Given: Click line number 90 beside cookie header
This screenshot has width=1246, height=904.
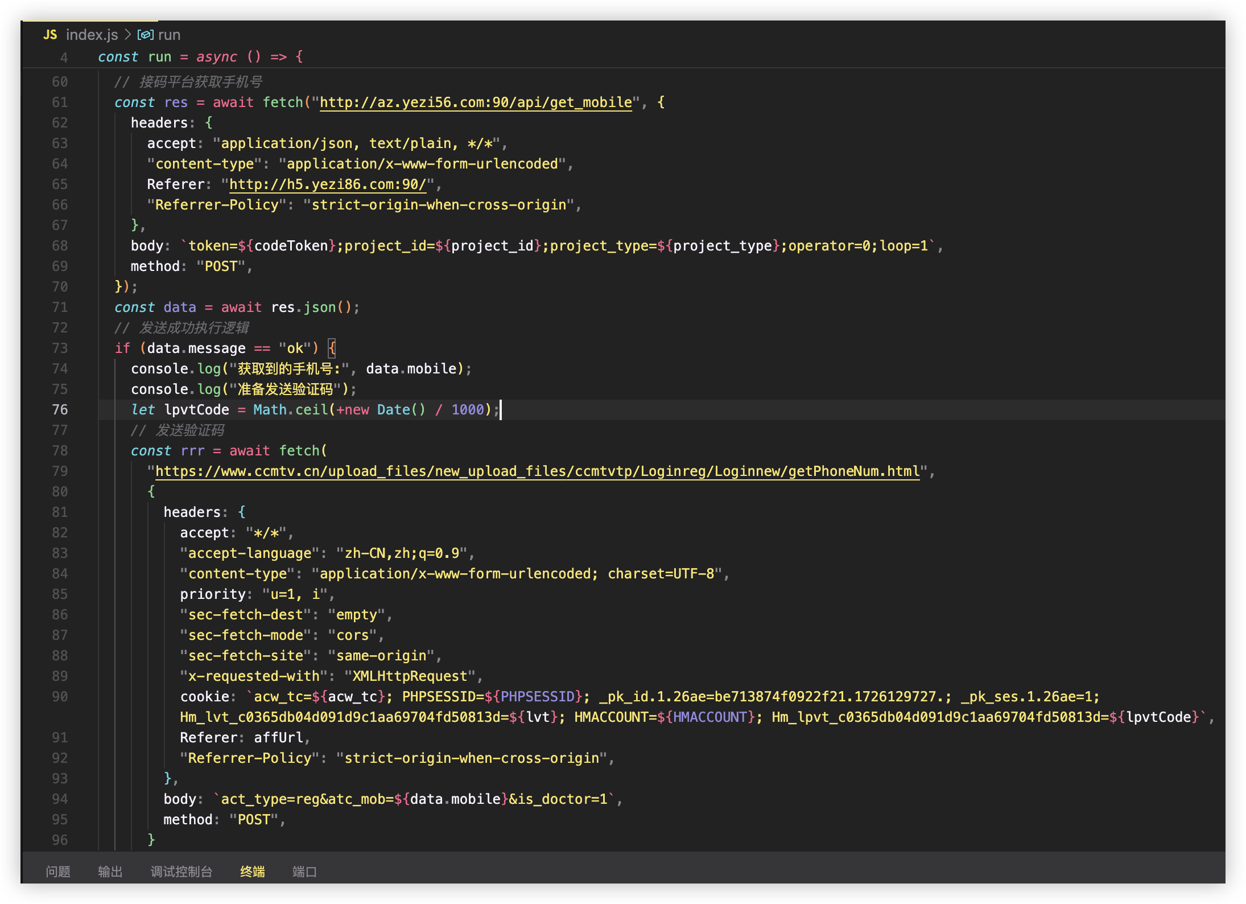Looking at the screenshot, I should (60, 697).
